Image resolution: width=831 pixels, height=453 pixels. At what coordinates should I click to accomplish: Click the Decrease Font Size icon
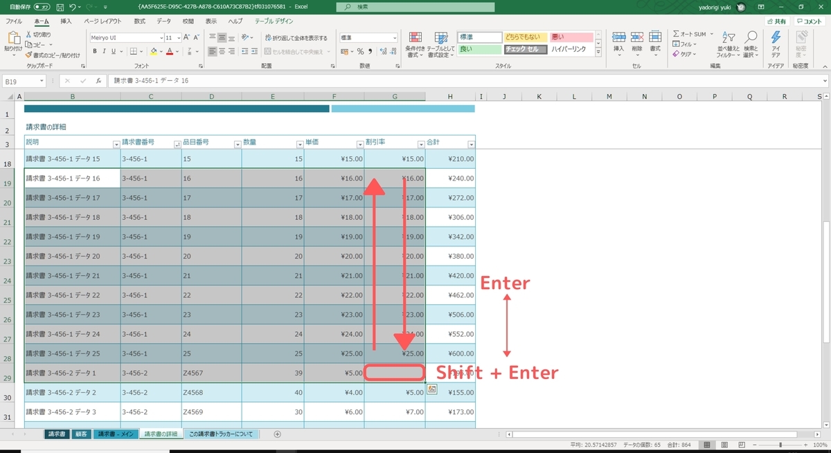pyautogui.click(x=196, y=37)
